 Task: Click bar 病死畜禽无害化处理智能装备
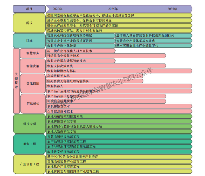[x=95, y=81]
